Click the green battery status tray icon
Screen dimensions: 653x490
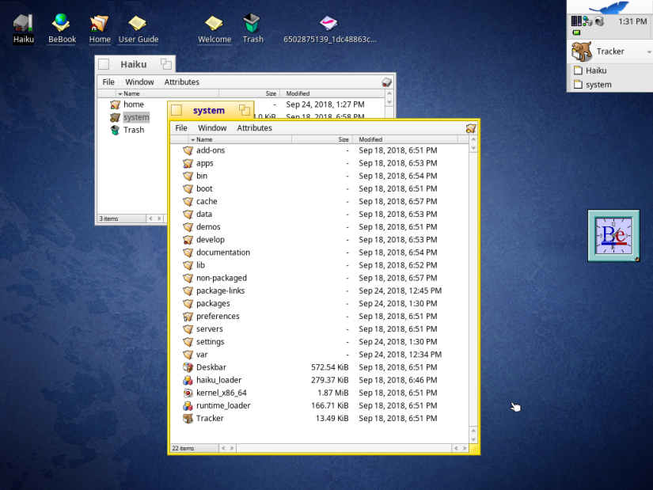pos(576,32)
